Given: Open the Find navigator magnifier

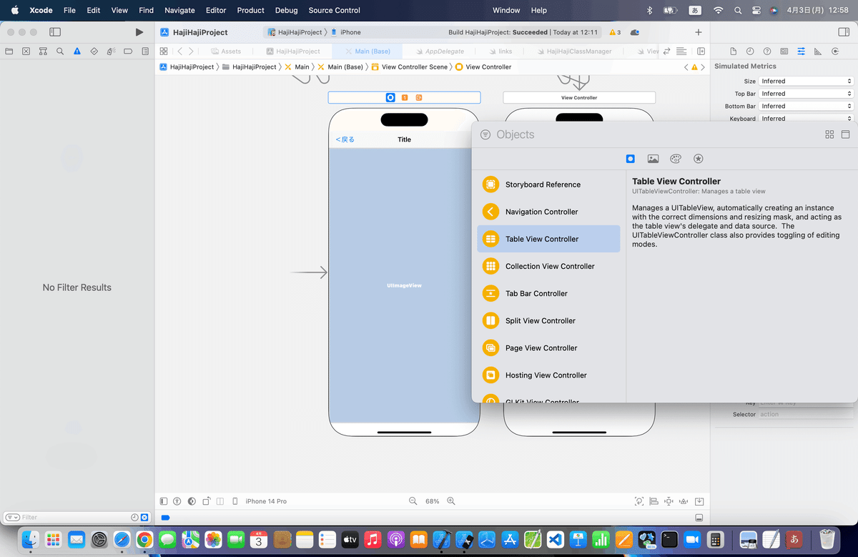Looking at the screenshot, I should [x=60, y=51].
